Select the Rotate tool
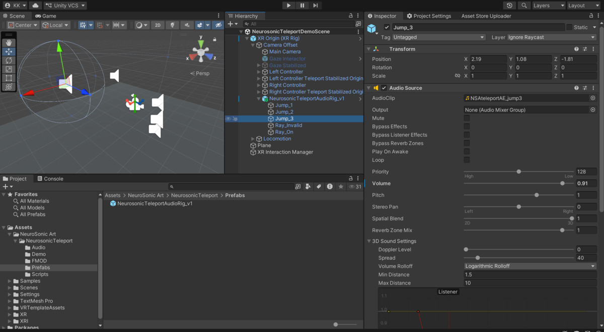The image size is (604, 332). coord(9,60)
